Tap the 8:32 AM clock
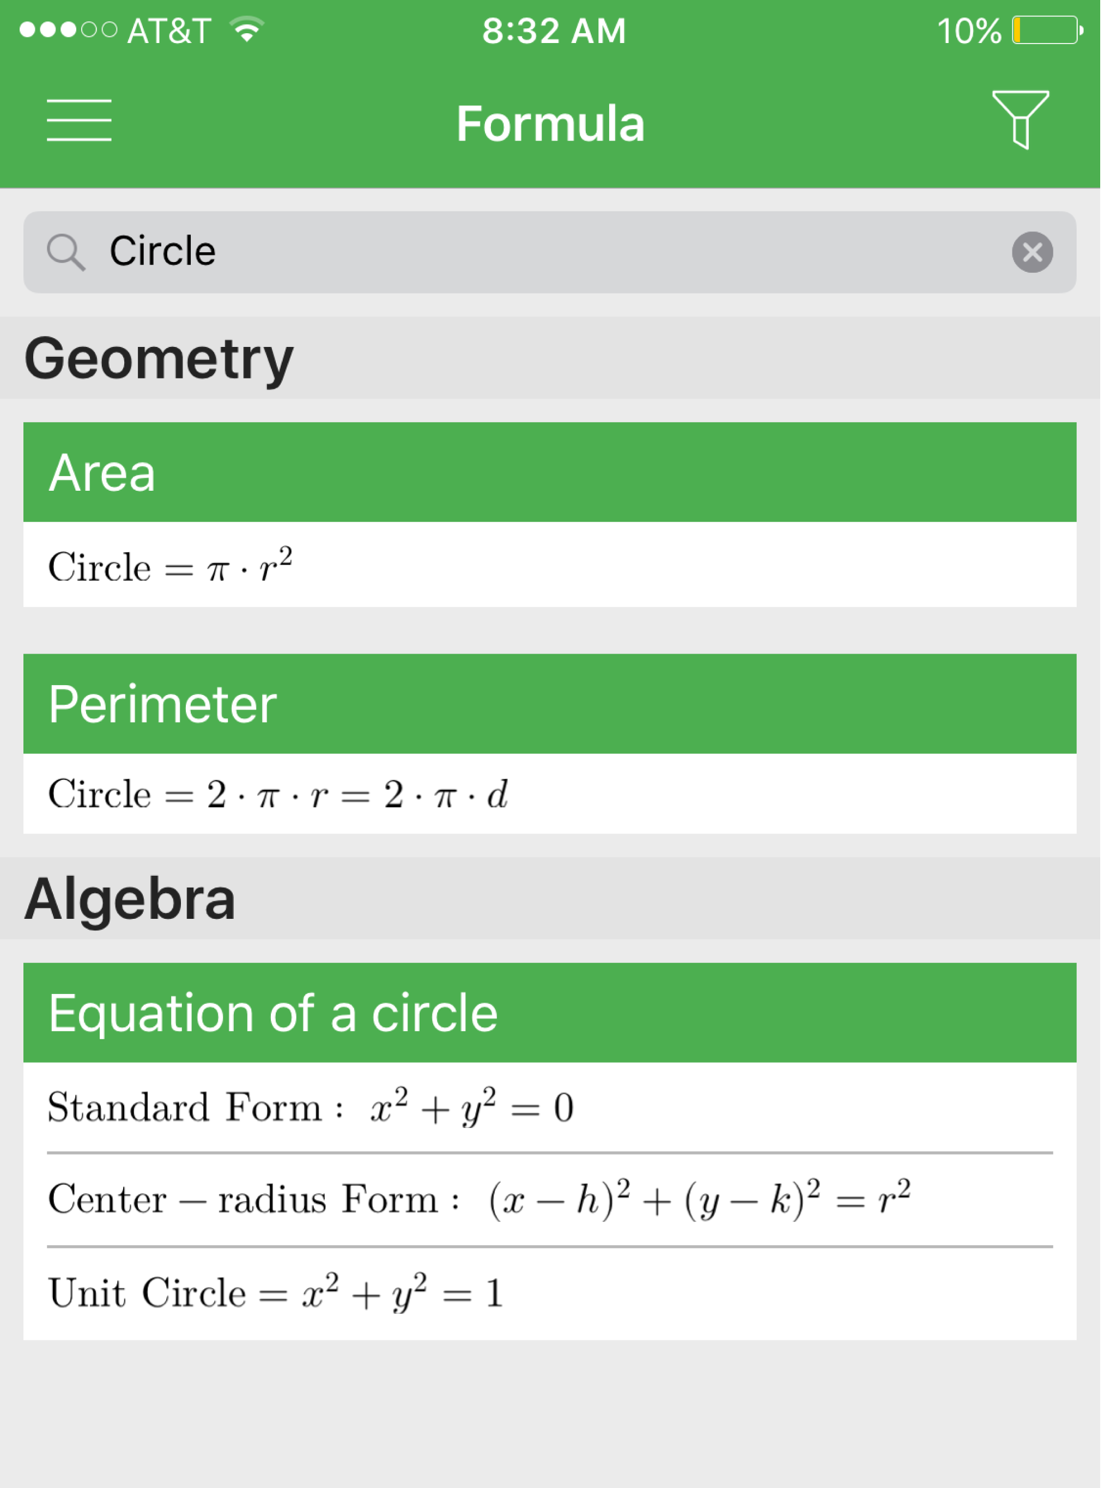The width and height of the screenshot is (1116, 1488). (x=553, y=31)
